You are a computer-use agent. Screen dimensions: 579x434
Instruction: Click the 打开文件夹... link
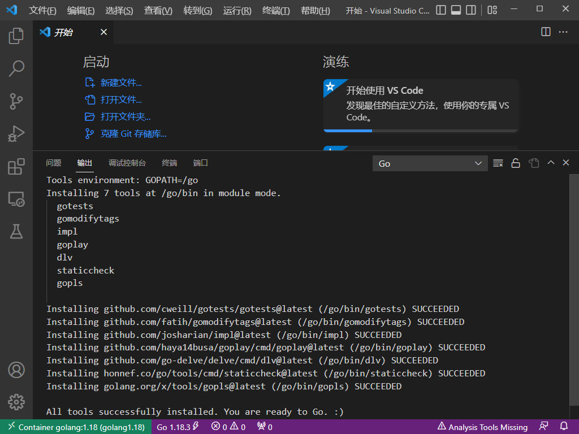(x=126, y=116)
